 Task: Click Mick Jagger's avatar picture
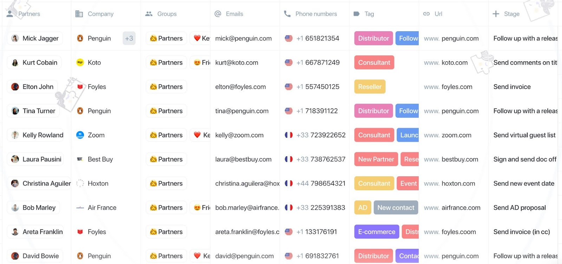15,38
